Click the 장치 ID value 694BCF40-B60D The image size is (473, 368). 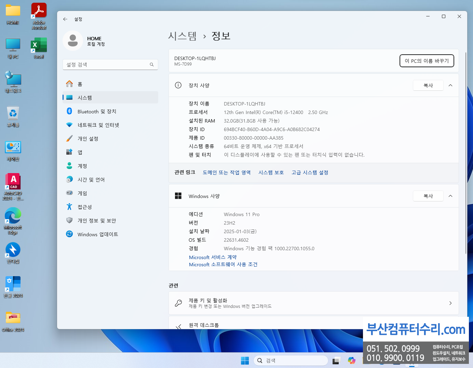[x=272, y=129]
